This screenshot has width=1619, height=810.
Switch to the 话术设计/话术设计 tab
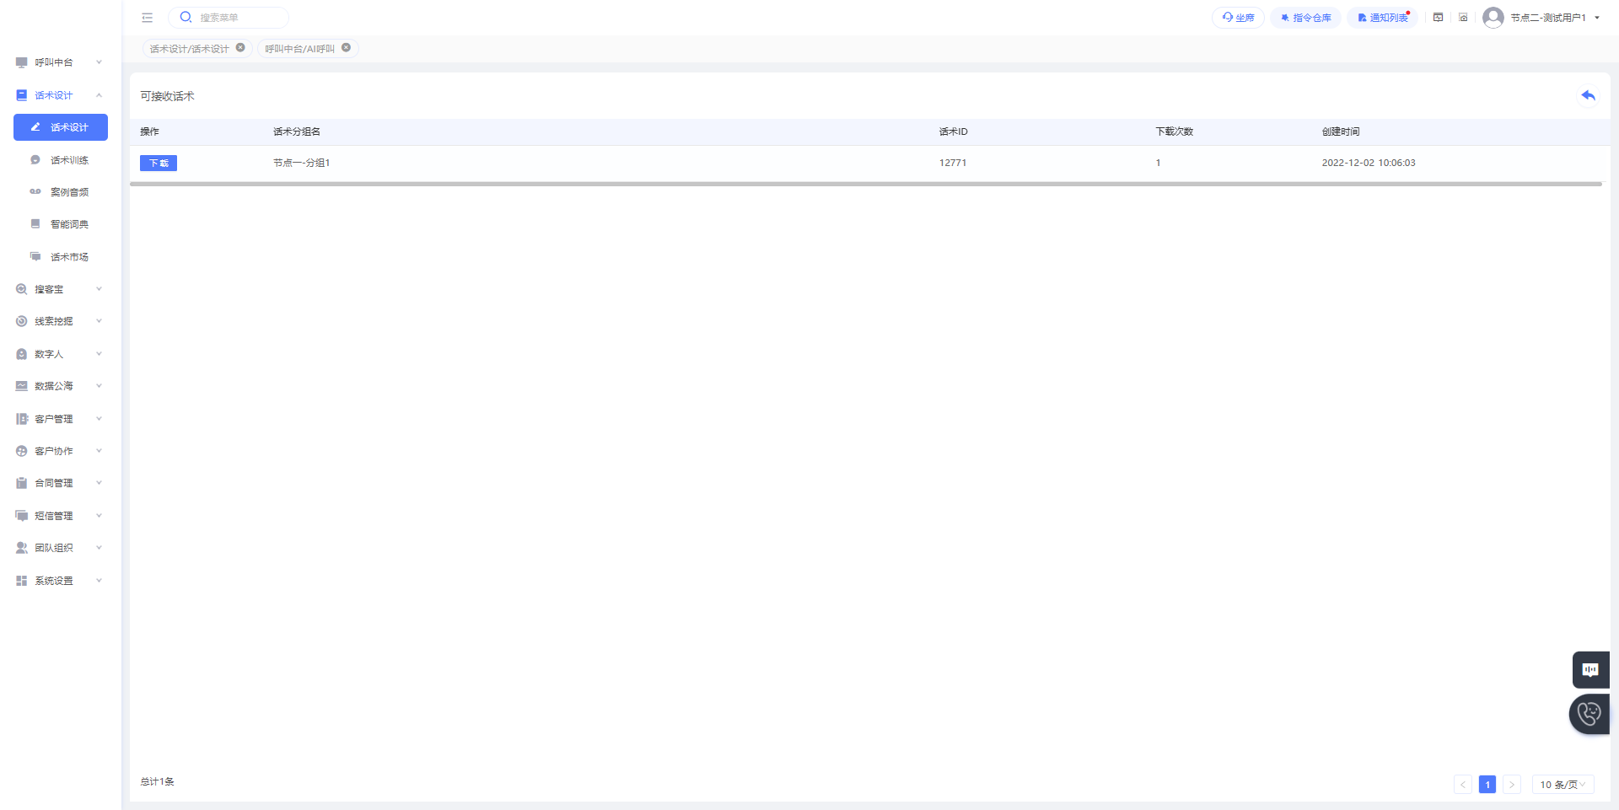pos(190,49)
